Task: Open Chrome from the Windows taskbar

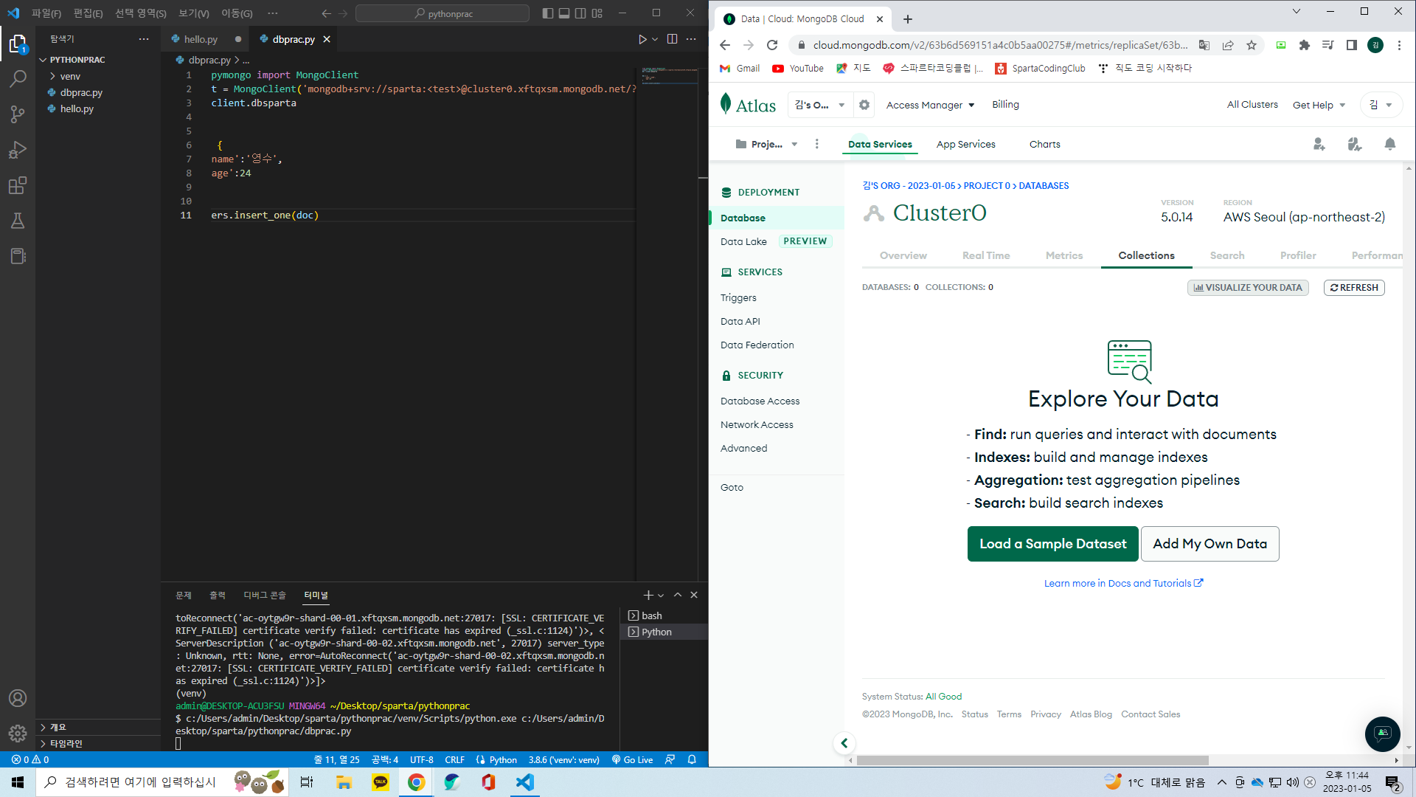Action: coord(416,782)
